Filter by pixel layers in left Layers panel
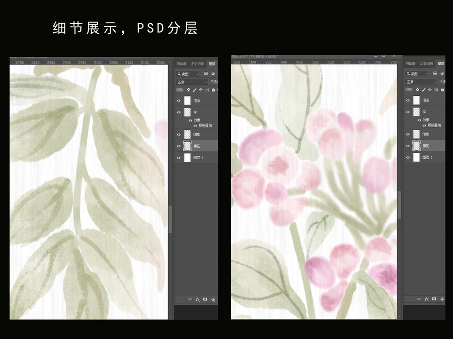This screenshot has width=453, height=339. 206,74
